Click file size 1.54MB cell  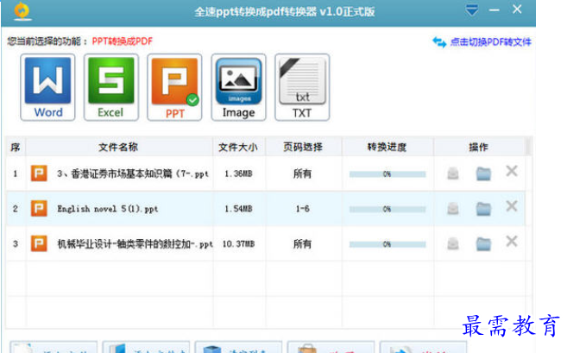[238, 209]
